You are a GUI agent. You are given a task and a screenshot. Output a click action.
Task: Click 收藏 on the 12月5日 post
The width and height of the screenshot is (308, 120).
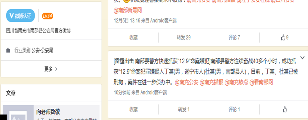pyautogui.click(x=134, y=37)
